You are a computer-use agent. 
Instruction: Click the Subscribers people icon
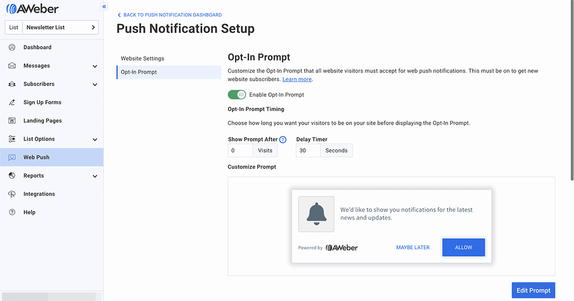(12, 84)
